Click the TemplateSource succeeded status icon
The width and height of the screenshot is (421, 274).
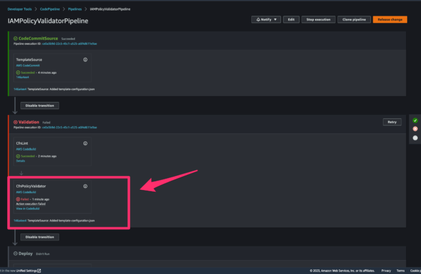pos(18,73)
